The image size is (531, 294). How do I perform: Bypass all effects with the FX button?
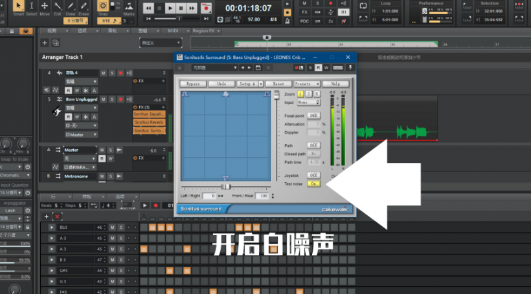point(304,12)
